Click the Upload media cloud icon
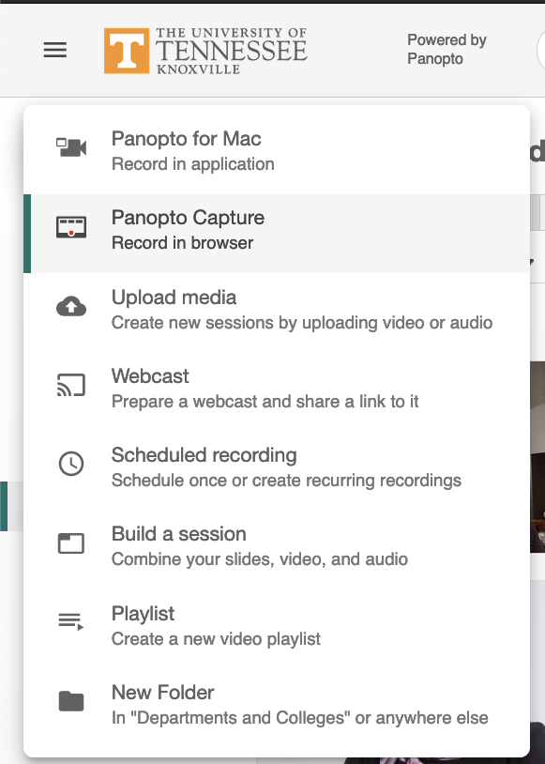This screenshot has width=545, height=764. [x=71, y=307]
